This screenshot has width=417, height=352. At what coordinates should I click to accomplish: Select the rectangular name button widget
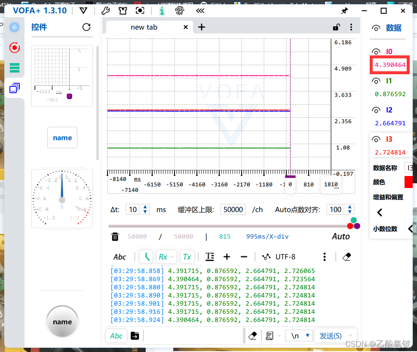click(x=62, y=137)
